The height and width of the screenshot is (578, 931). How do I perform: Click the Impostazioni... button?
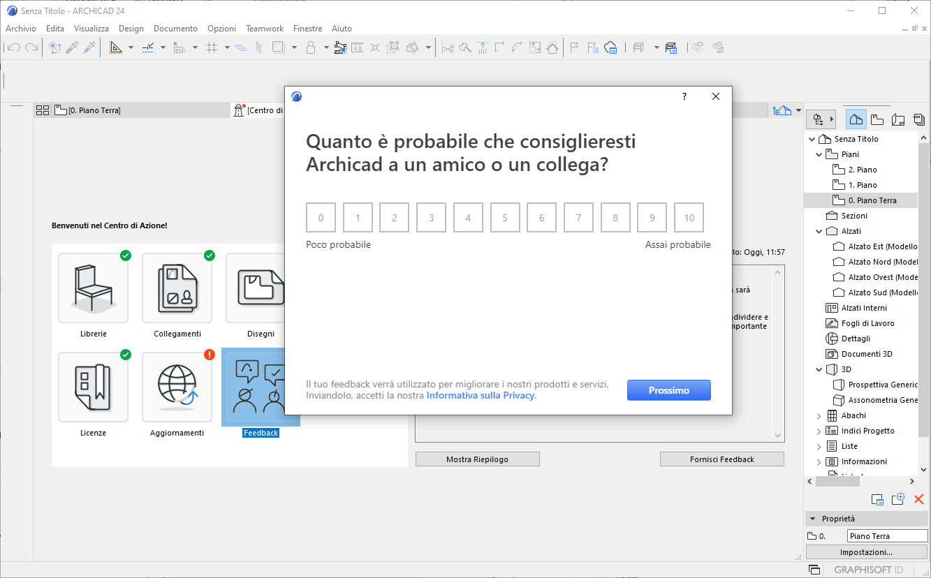point(867,552)
